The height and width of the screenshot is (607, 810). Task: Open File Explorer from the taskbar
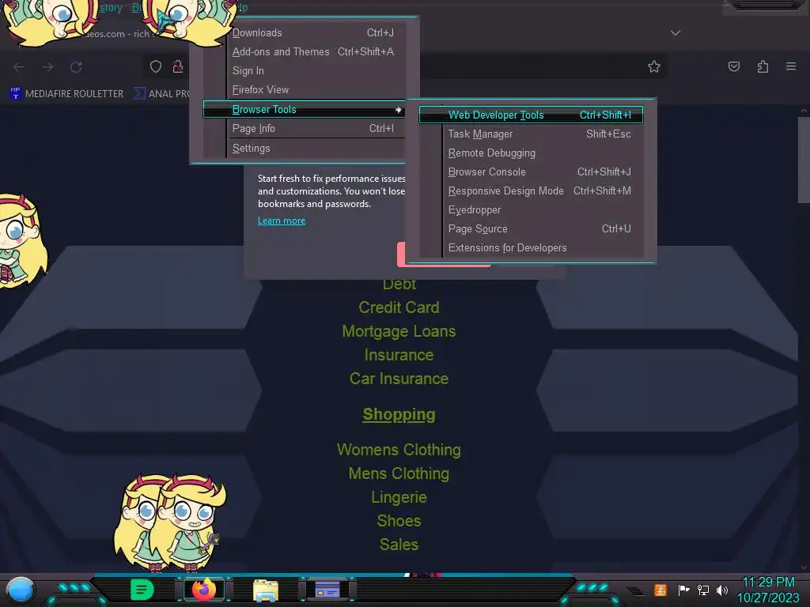click(x=266, y=590)
